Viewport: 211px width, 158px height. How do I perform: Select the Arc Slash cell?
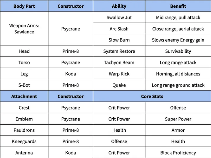[x=119, y=29]
